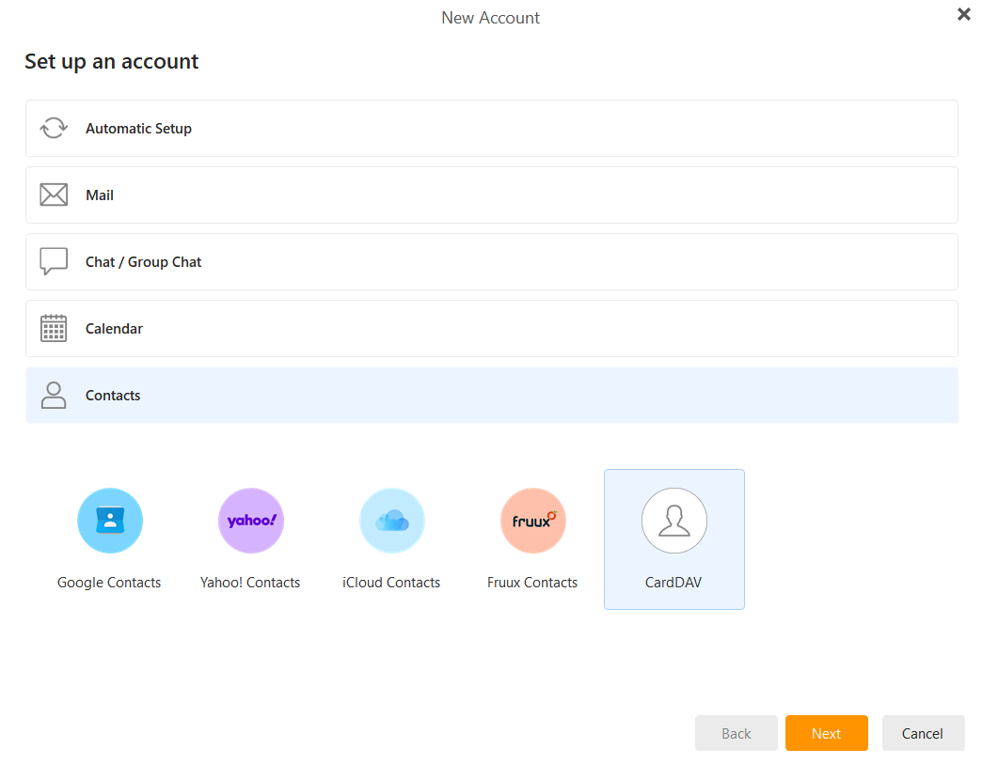Select the iCloud Contacts icon
Image resolution: width=982 pixels, height=764 pixels.
coord(391,520)
